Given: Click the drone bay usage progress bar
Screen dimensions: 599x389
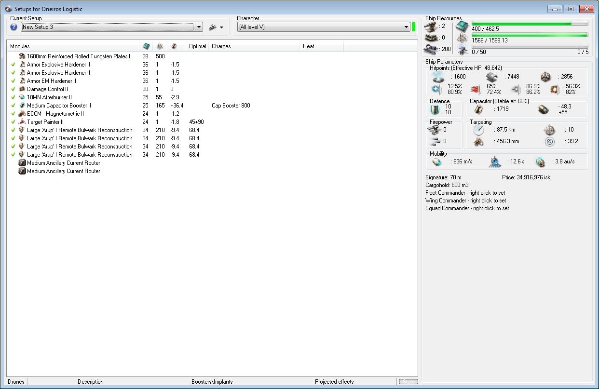Looking at the screenshot, I should pos(530,46).
